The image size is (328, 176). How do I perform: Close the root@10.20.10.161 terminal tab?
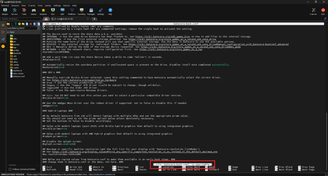88,19
